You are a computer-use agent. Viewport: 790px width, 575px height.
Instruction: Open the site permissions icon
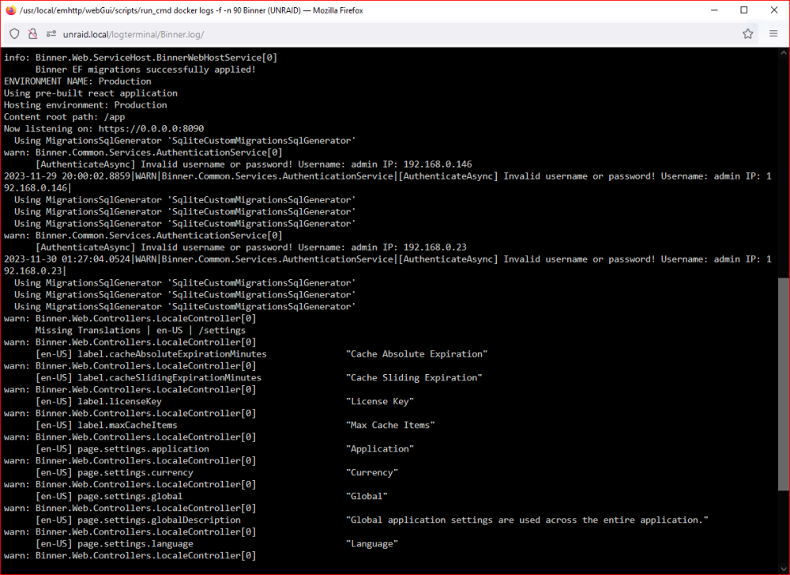[x=51, y=34]
